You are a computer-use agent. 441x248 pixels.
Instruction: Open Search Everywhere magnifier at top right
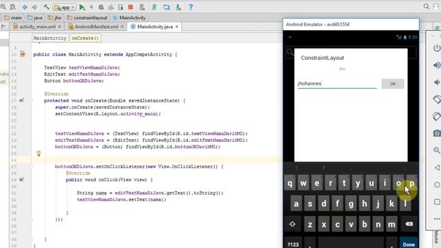coord(427,7)
